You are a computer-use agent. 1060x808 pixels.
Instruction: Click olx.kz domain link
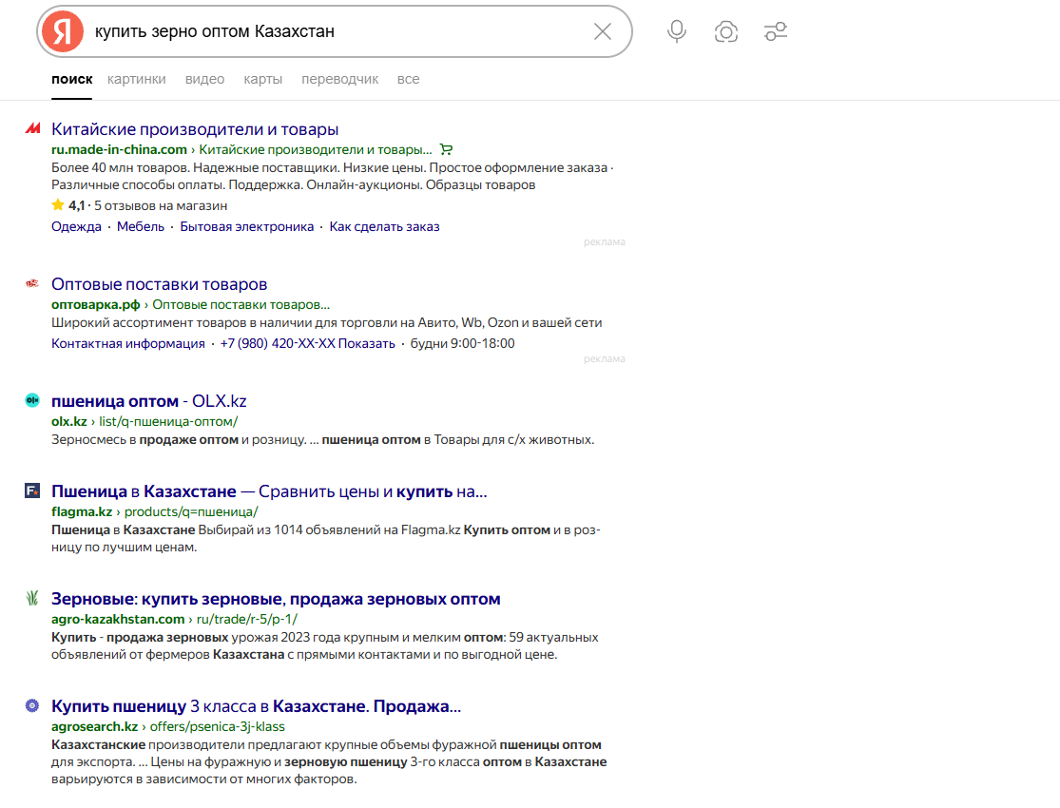69,421
